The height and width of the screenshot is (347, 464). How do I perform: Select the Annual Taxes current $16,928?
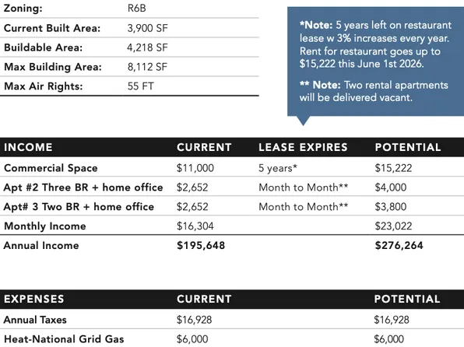click(194, 320)
